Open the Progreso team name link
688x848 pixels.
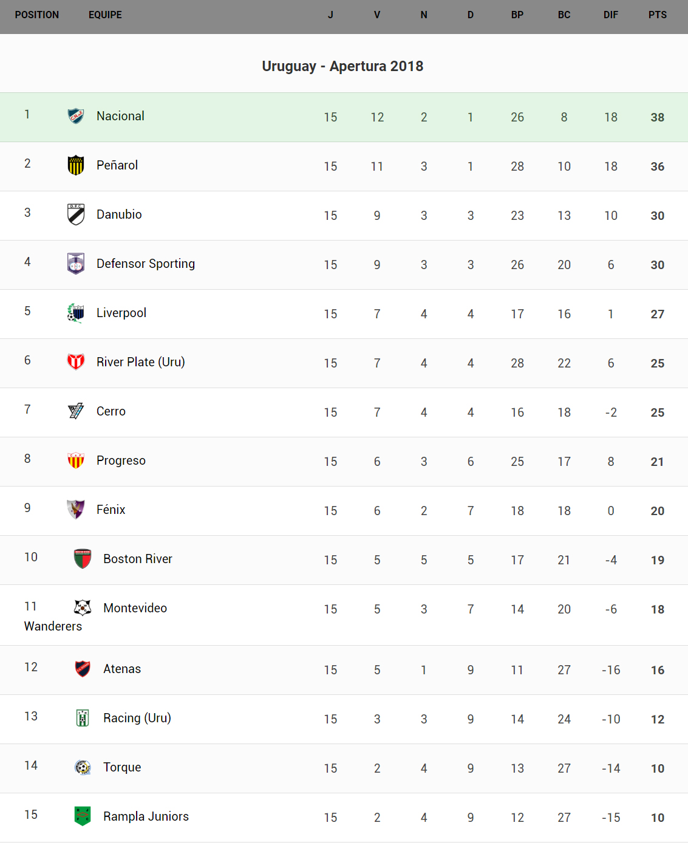click(x=121, y=460)
